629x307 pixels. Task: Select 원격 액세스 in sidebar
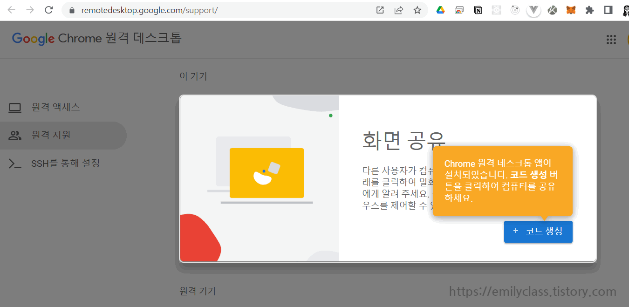pos(63,108)
